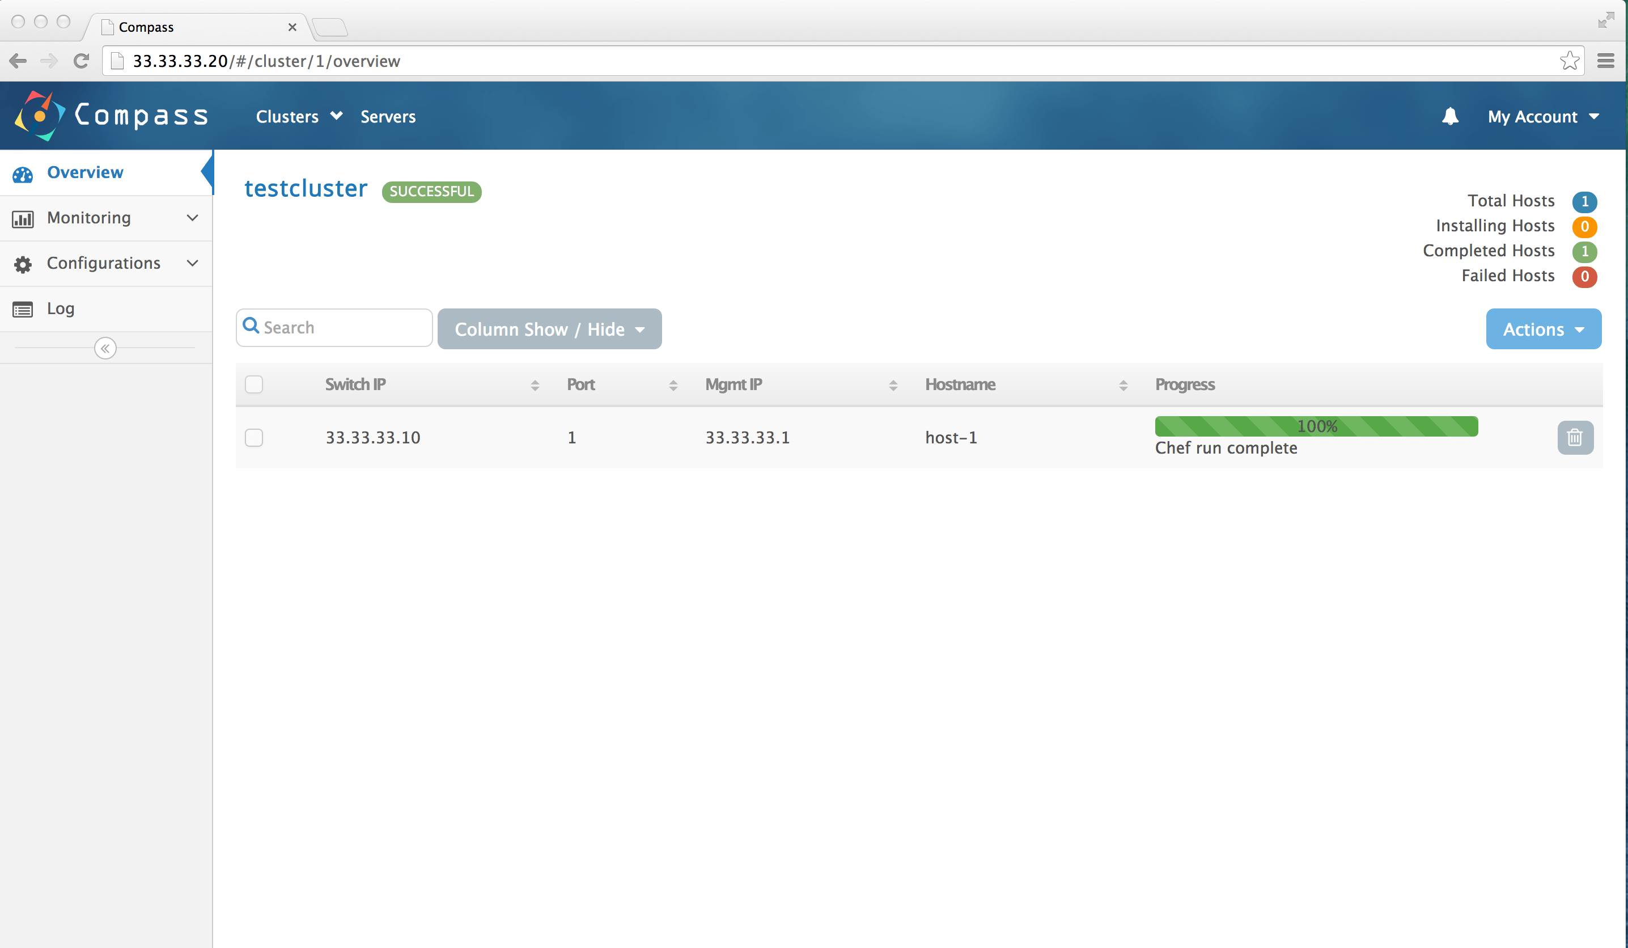Click the notification bell icon
Screen dimensions: 1628x948
[x=1449, y=116]
